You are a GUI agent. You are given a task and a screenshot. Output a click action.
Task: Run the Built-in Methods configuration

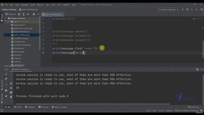[183, 10]
